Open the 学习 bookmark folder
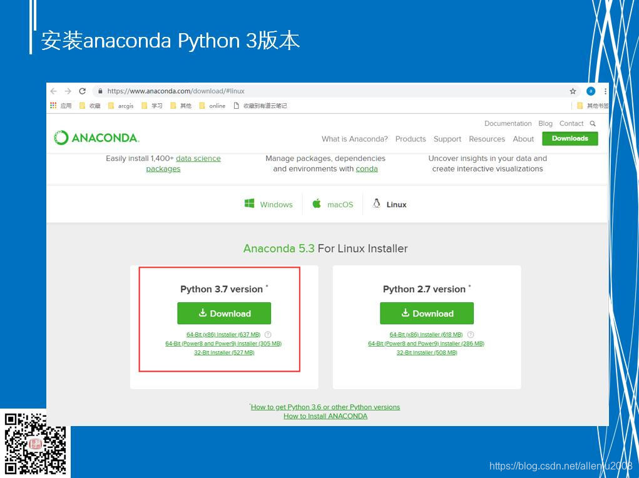The width and height of the screenshot is (639, 478). coord(152,106)
